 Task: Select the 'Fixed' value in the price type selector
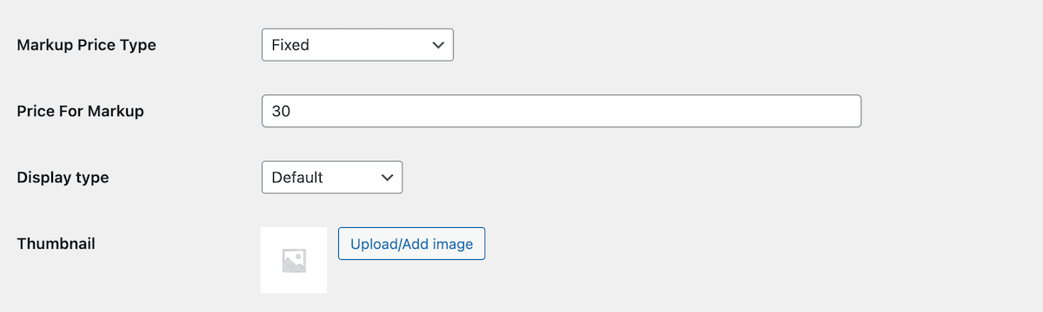[290, 45]
